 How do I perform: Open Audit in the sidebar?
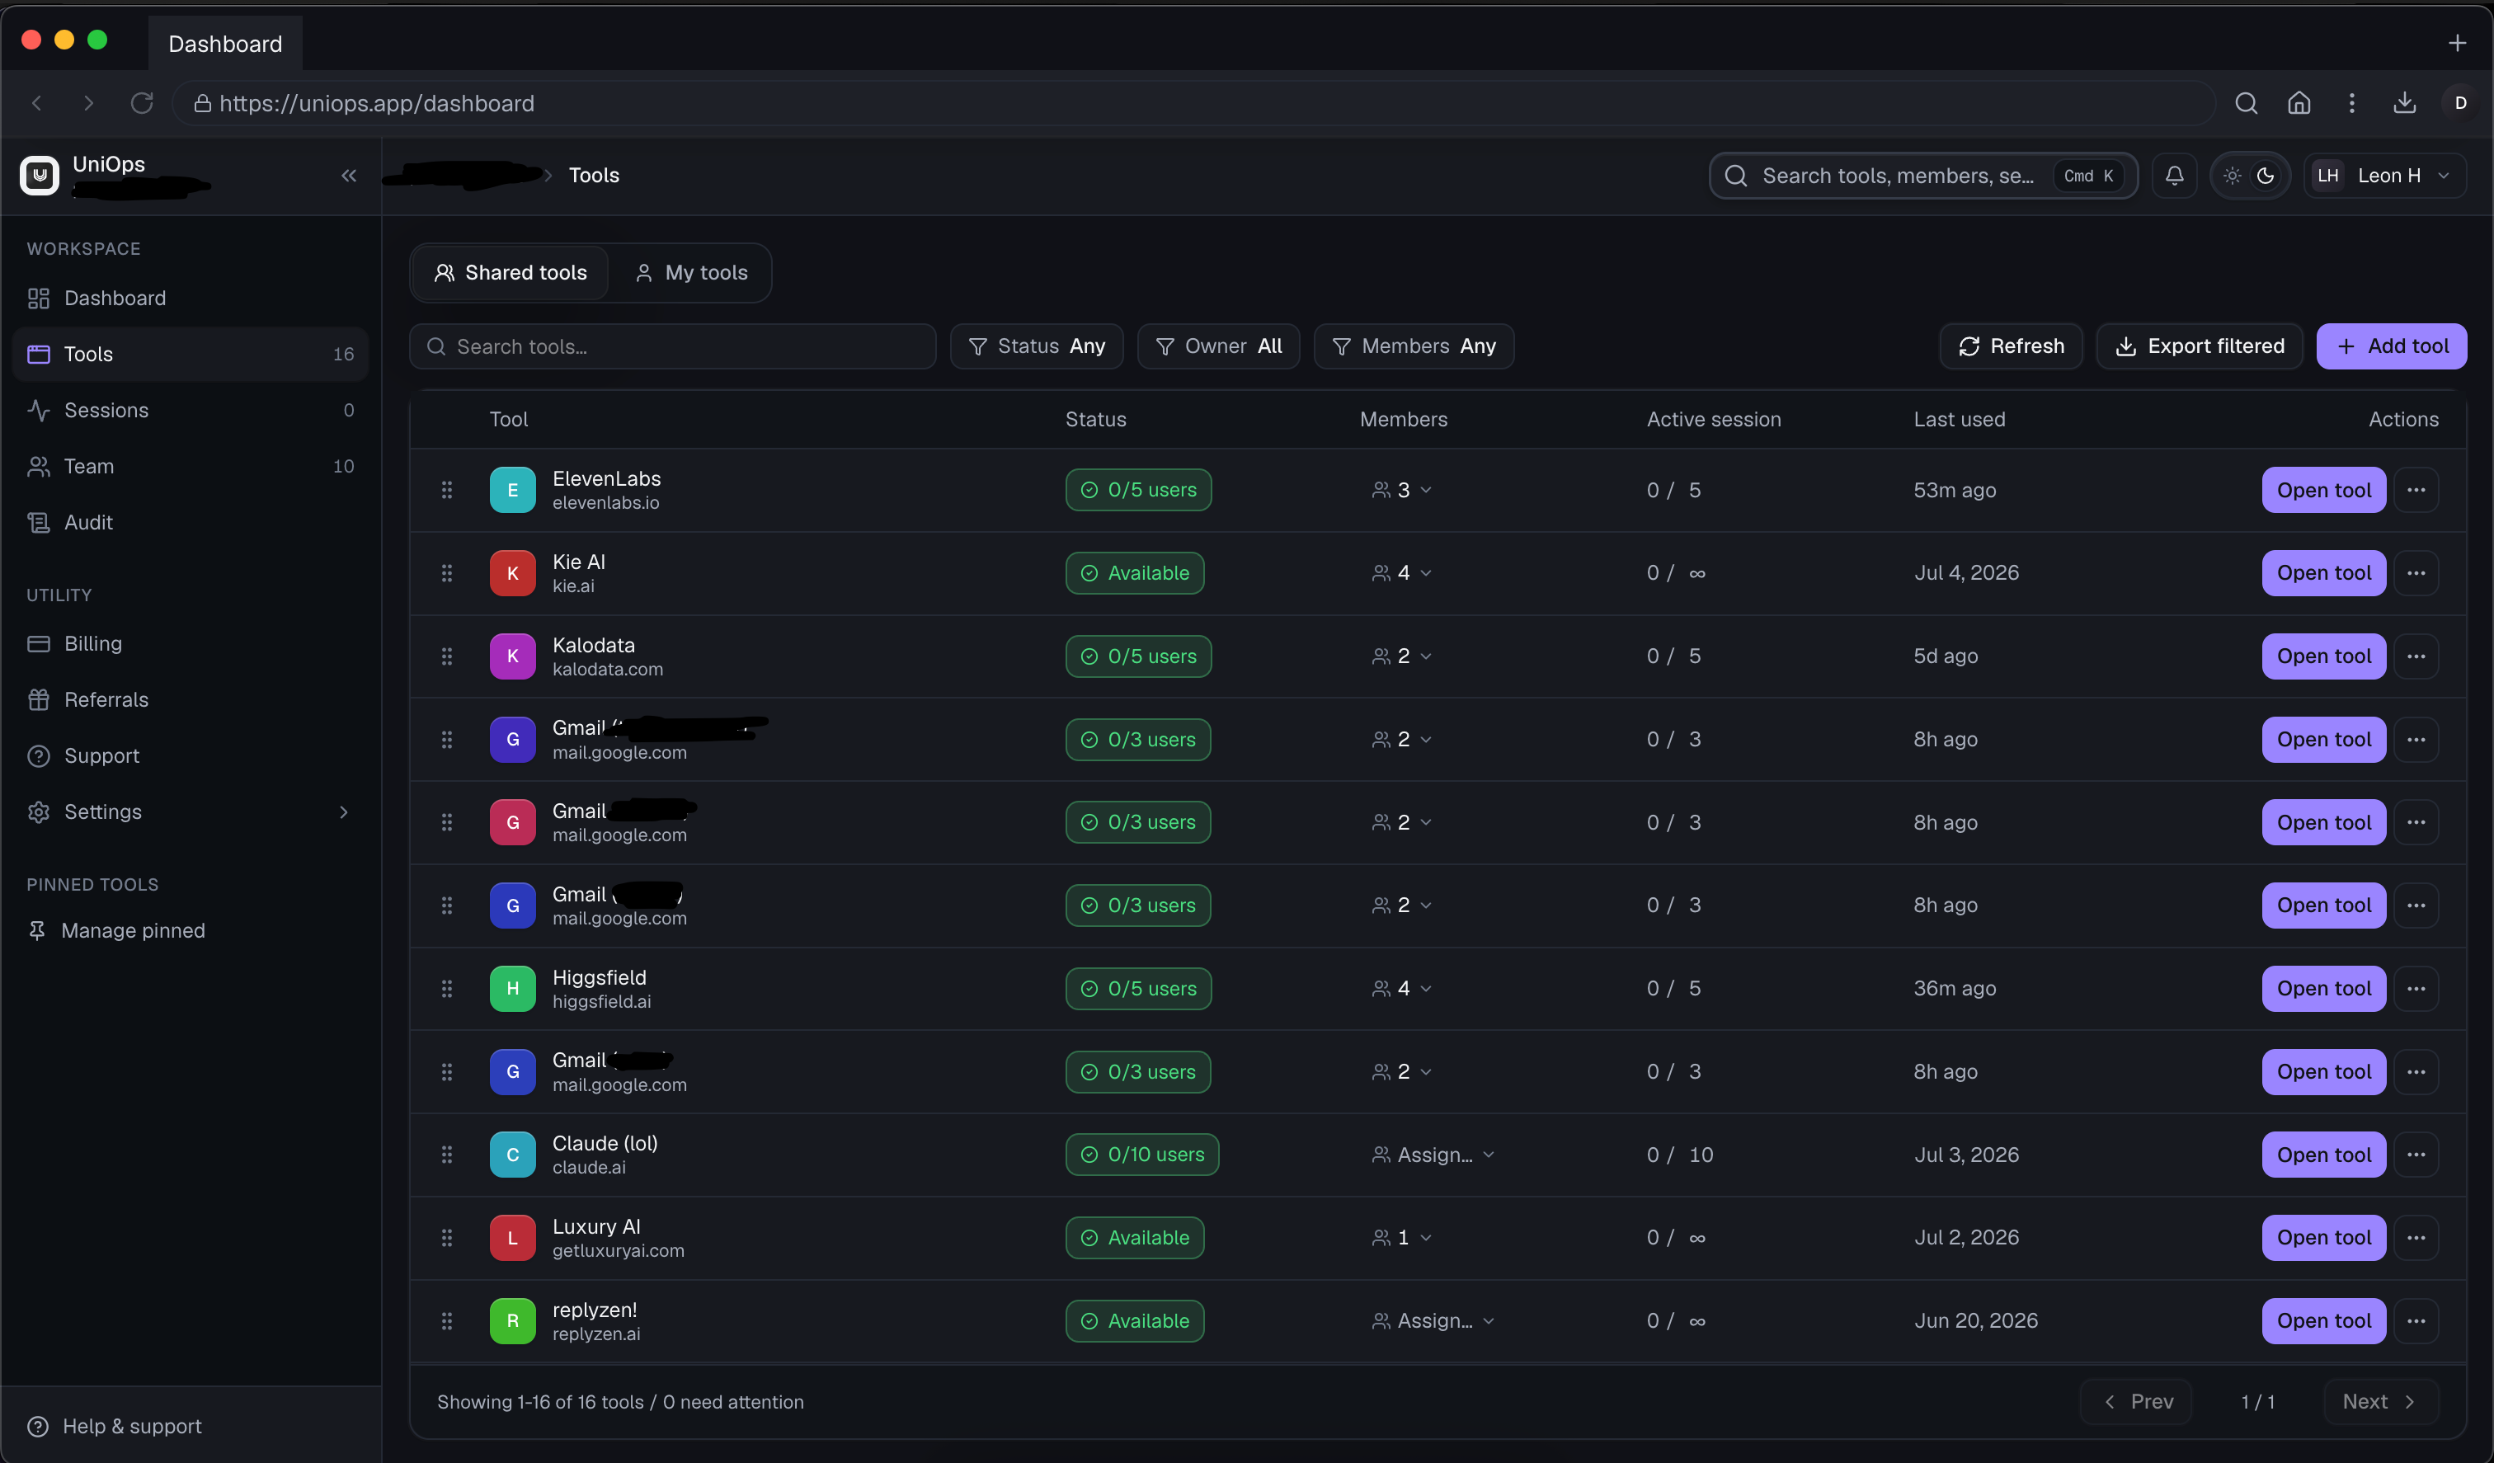pos(190,523)
